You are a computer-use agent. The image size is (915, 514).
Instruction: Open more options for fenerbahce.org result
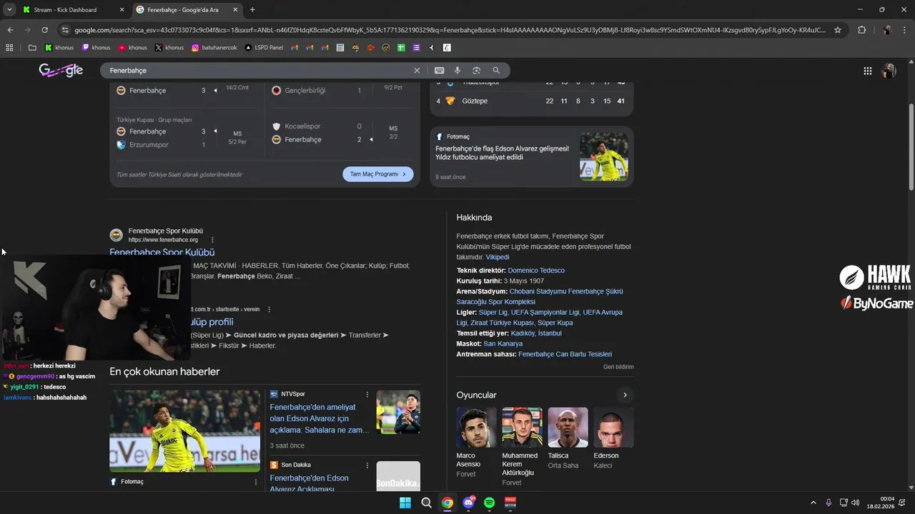(212, 240)
